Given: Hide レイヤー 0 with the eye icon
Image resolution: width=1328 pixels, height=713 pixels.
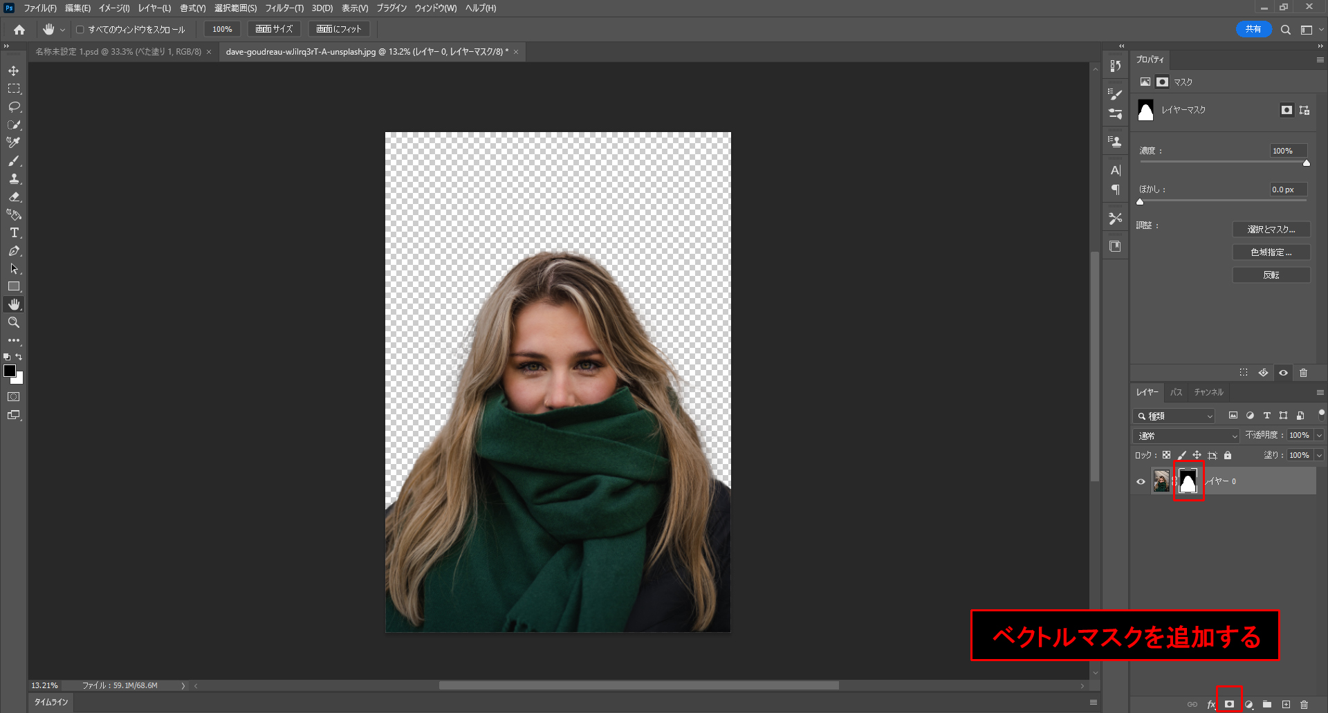Looking at the screenshot, I should [1141, 482].
